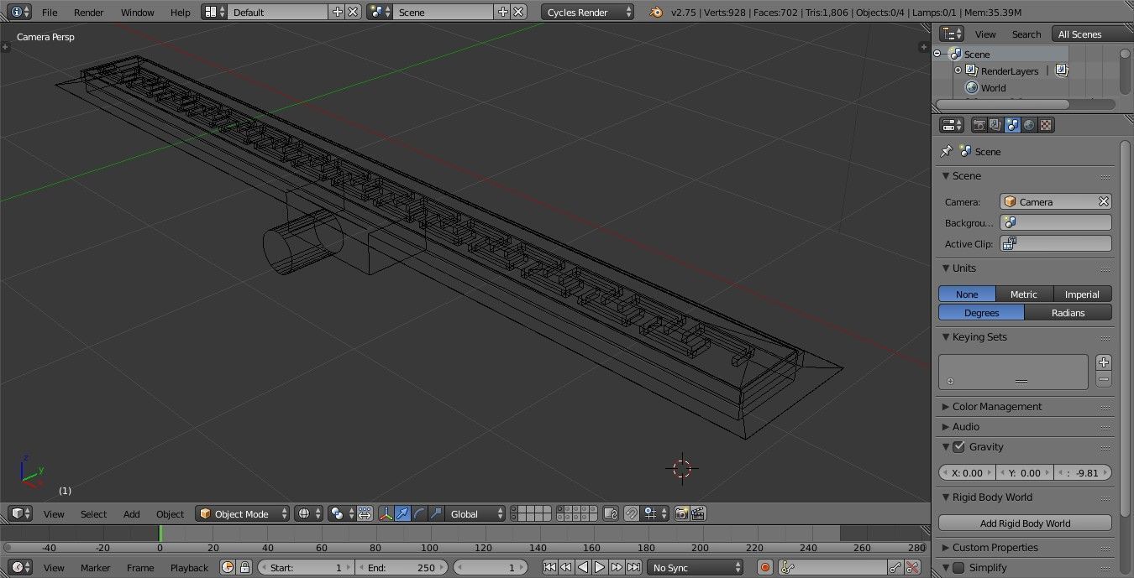Open the Object menu

pos(170,513)
